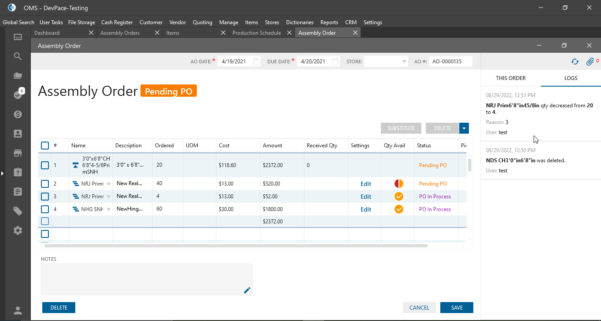Open the Reports menu
The image size is (601, 321).
click(329, 22)
